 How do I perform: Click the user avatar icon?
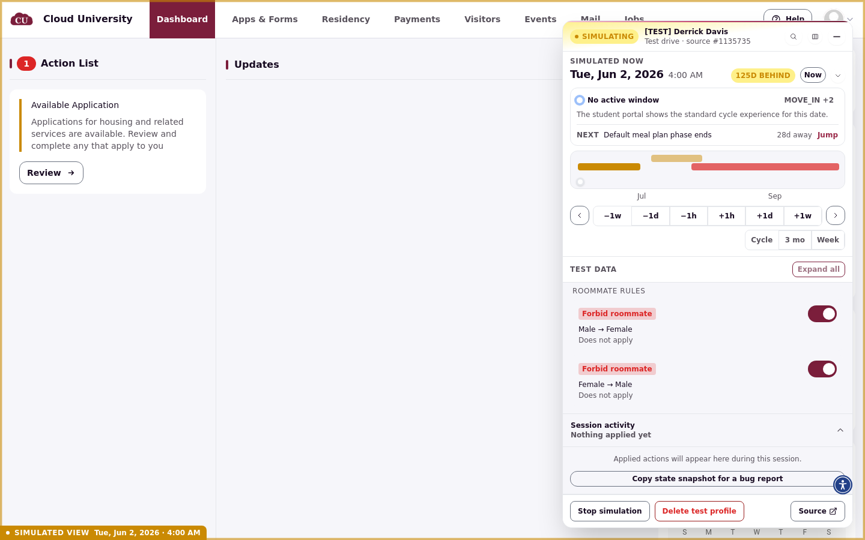click(x=834, y=17)
